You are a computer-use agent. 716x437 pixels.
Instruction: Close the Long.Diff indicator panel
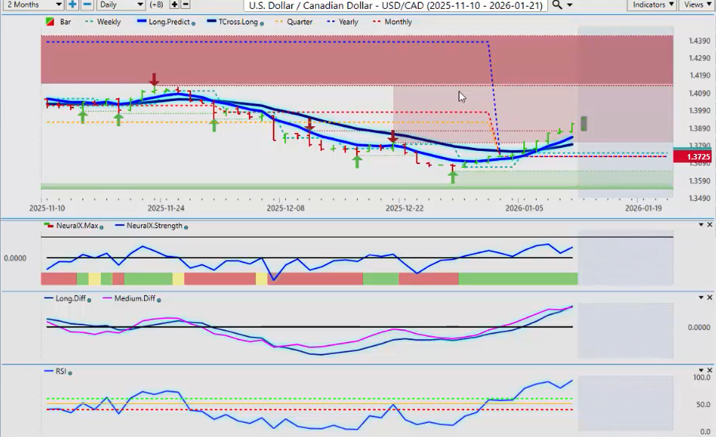(x=709, y=298)
